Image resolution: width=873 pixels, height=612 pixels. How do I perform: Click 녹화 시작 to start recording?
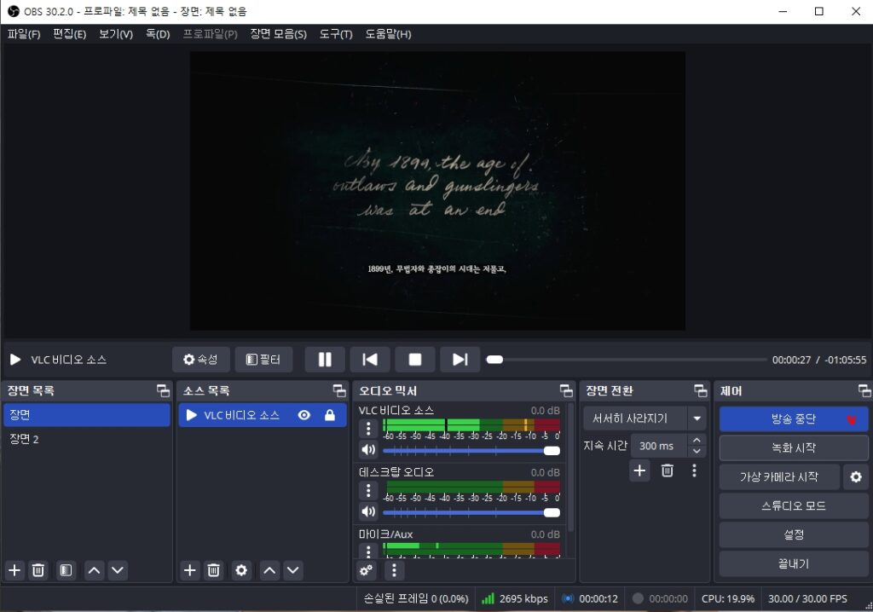794,447
